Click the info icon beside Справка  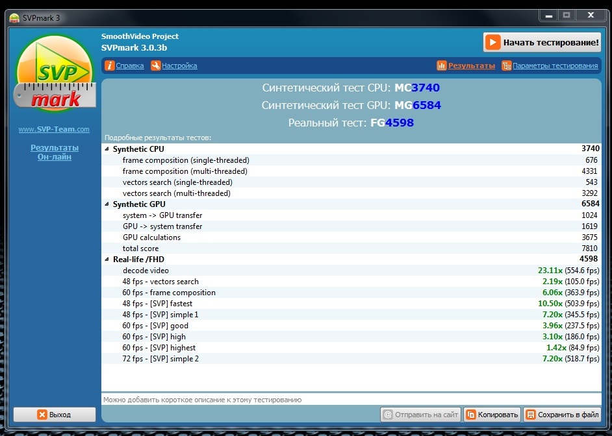click(x=110, y=66)
